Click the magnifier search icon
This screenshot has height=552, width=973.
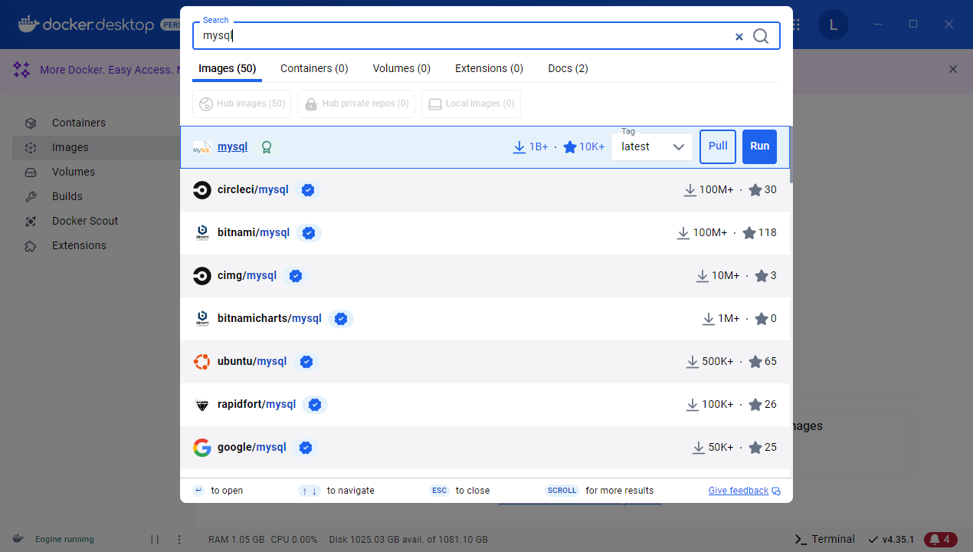(x=761, y=36)
